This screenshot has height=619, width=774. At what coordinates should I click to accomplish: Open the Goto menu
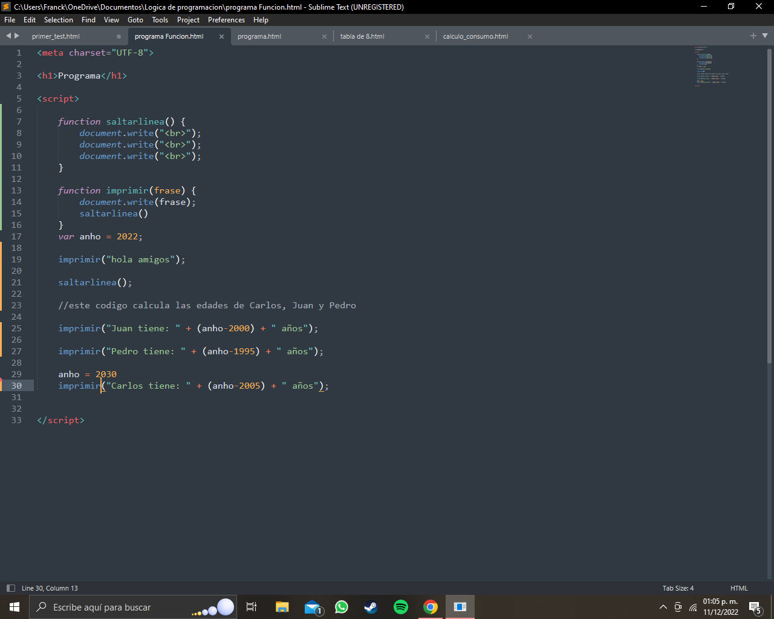[x=135, y=20]
